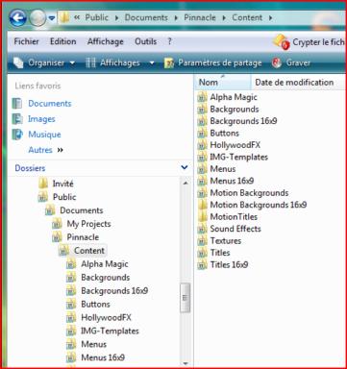Click folder tree scrollbar down arrow
347x369 pixels.
[186, 363]
